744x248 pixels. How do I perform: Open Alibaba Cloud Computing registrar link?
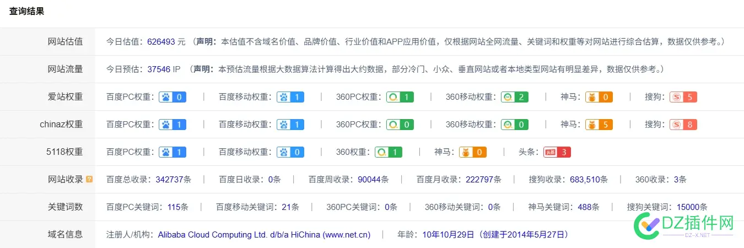[264, 235]
